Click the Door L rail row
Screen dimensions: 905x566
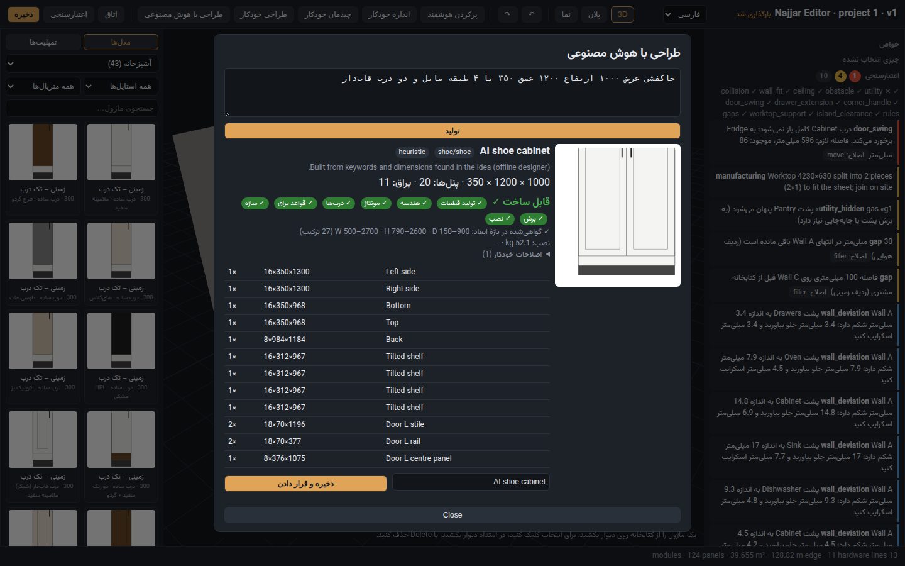pos(387,441)
